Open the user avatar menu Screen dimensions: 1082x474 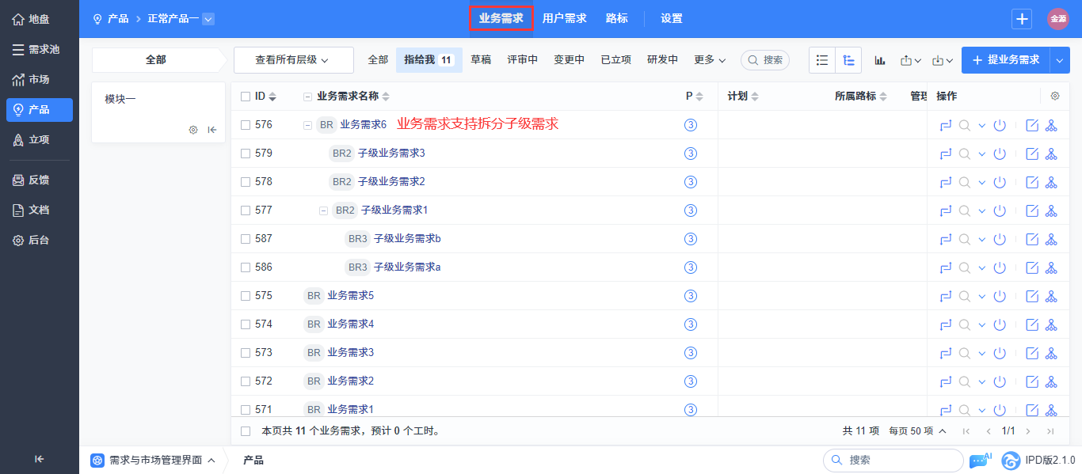[1058, 19]
